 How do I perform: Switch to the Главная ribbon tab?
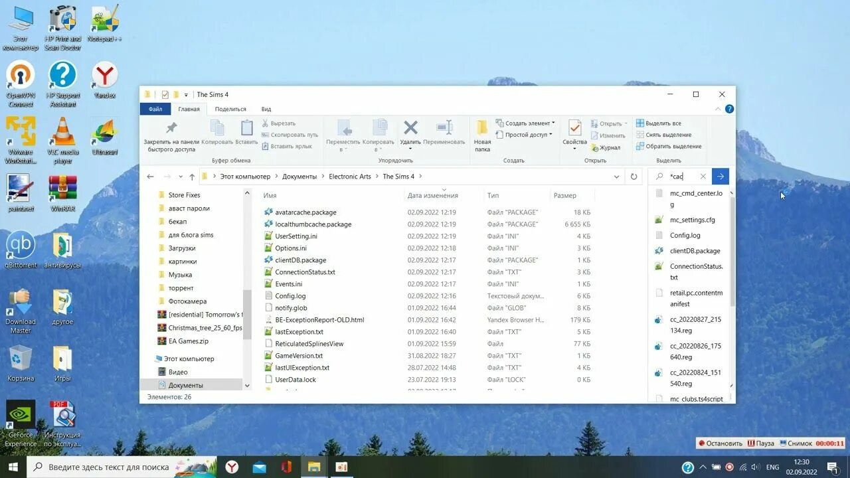[189, 109]
